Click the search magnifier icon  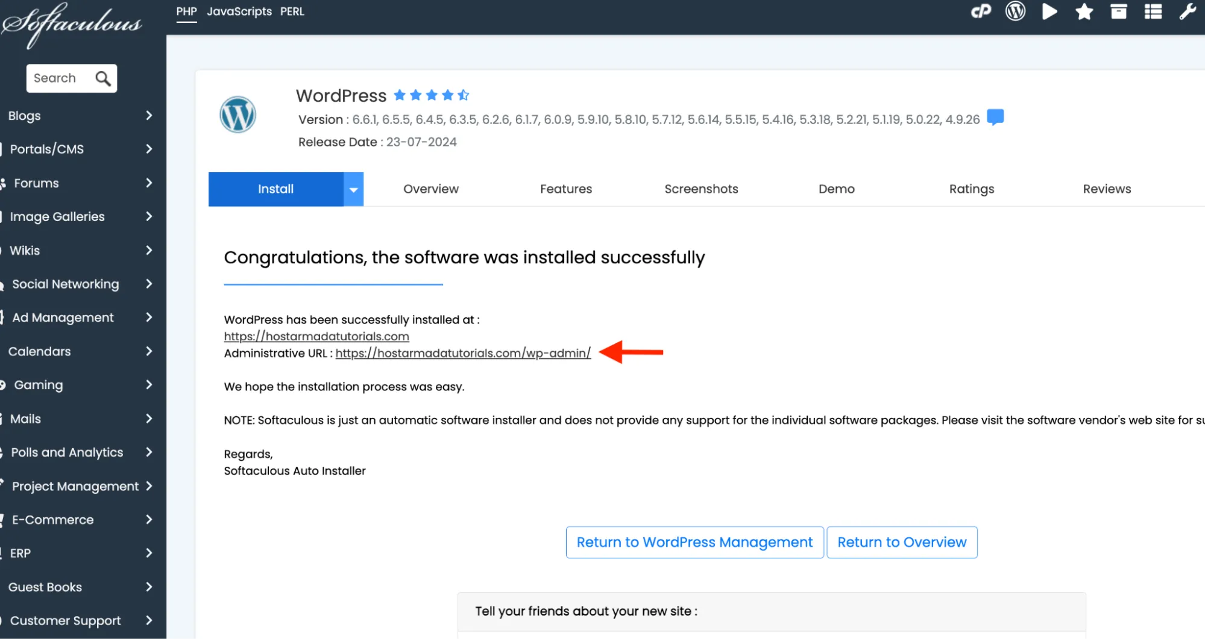tap(103, 78)
